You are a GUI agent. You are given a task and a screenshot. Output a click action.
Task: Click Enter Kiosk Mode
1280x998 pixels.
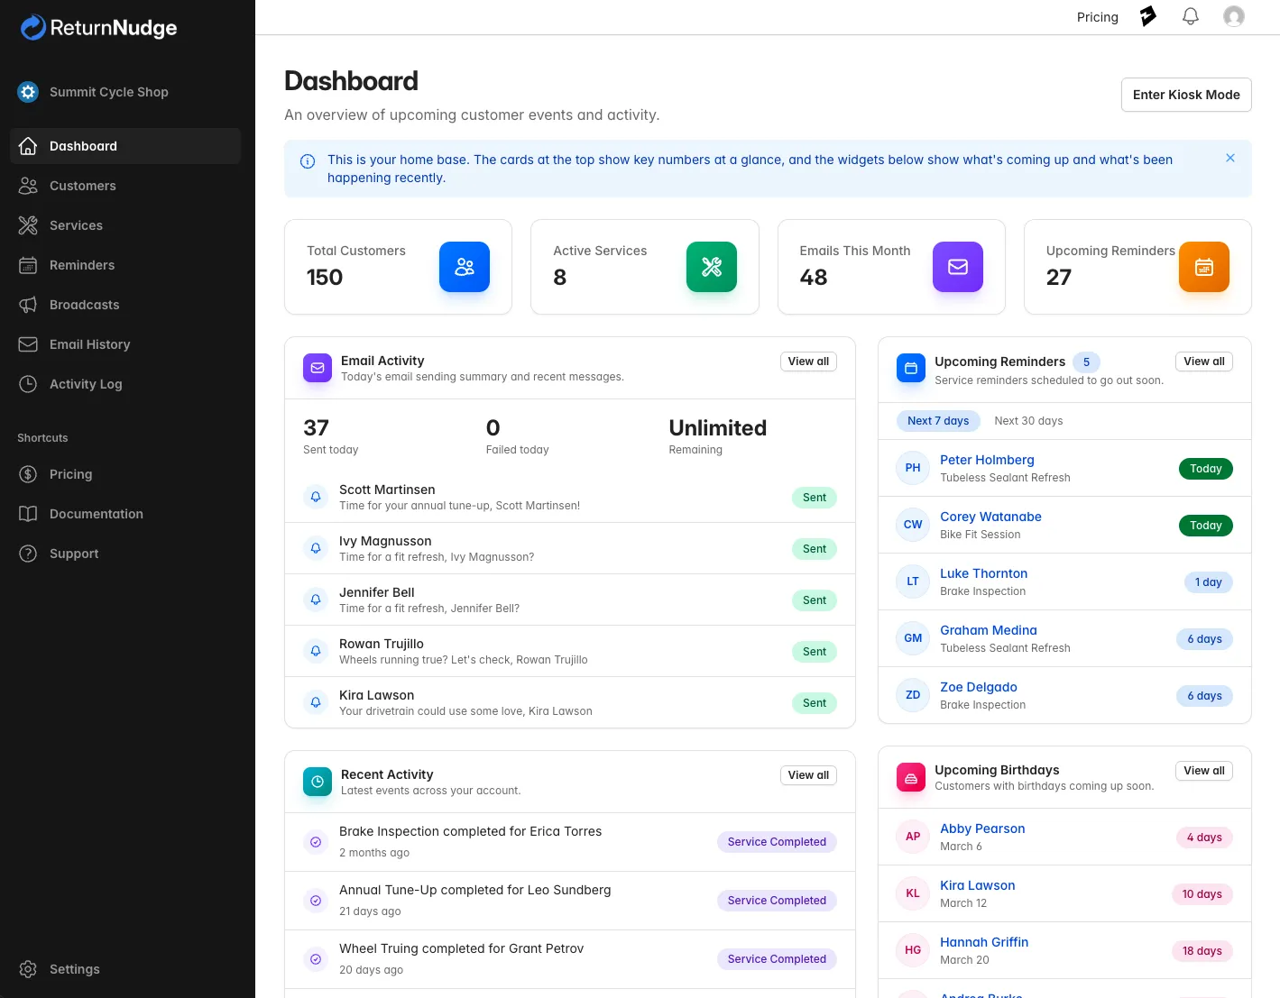tap(1185, 95)
